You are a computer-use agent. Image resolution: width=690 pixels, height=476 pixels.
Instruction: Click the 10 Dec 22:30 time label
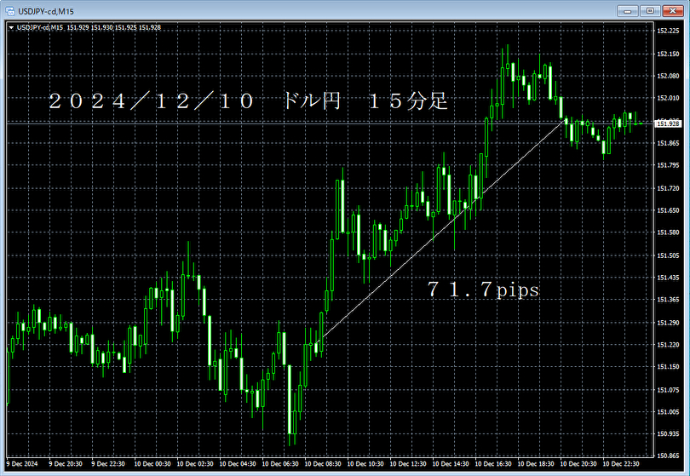pos(621,464)
